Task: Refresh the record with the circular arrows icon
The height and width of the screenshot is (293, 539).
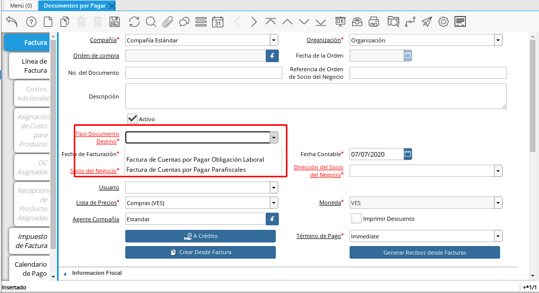Action: tap(134, 22)
